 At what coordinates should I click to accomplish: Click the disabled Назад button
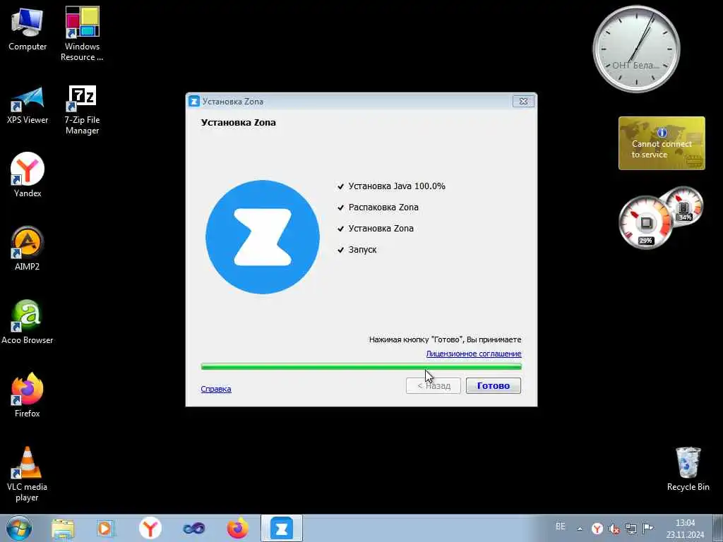pyautogui.click(x=433, y=386)
